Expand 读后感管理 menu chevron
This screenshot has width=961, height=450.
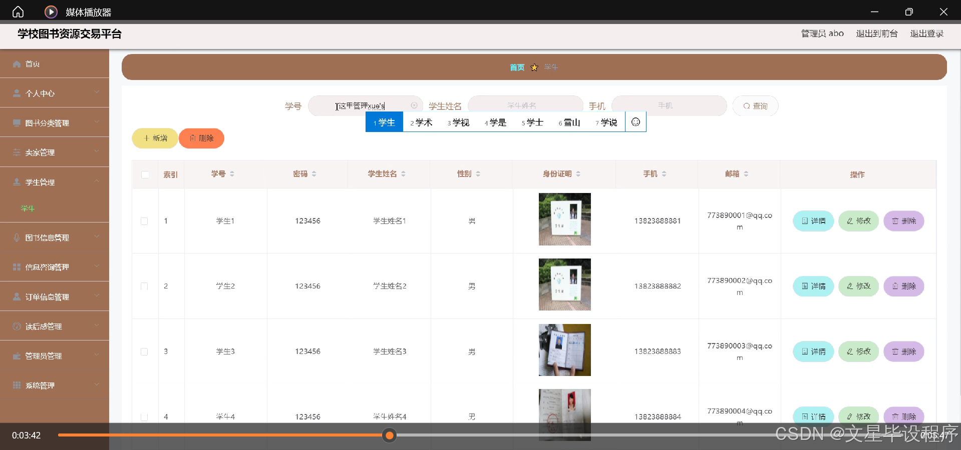[x=97, y=325]
